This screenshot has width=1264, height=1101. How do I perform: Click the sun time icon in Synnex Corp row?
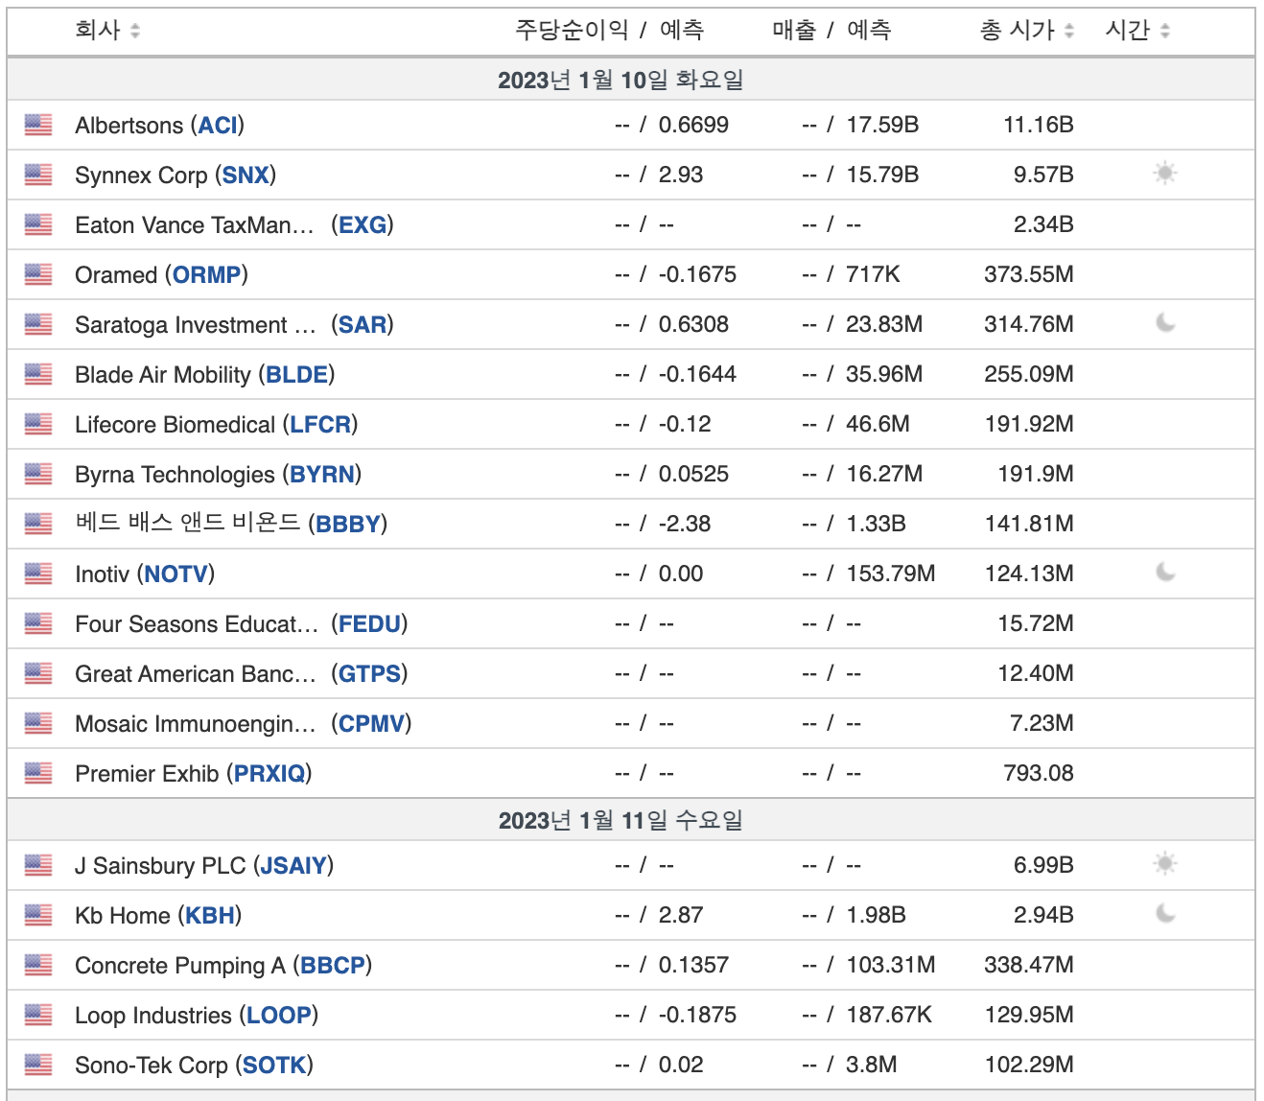pos(1165,174)
